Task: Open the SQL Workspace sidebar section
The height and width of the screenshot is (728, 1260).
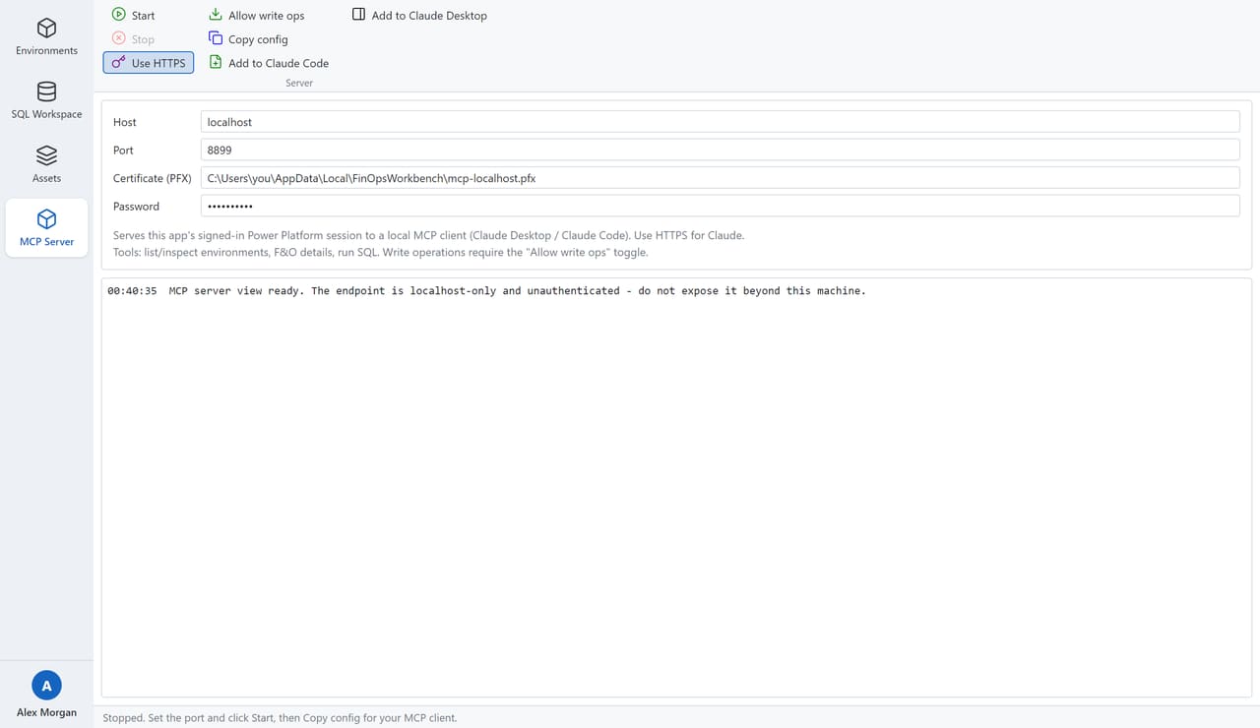Action: [46, 101]
